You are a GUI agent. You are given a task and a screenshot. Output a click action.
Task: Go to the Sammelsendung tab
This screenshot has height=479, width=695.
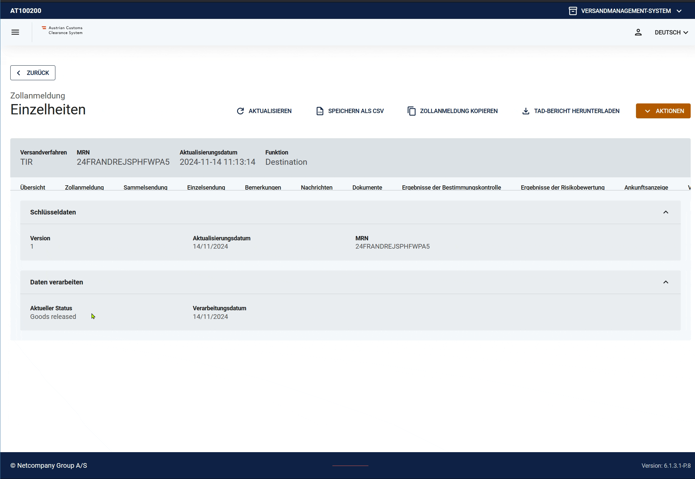point(145,187)
